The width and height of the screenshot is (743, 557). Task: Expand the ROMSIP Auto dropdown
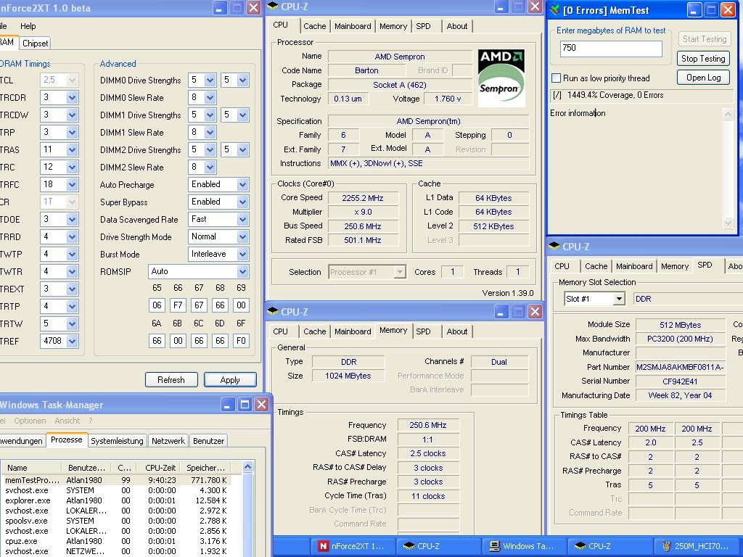[x=242, y=272]
